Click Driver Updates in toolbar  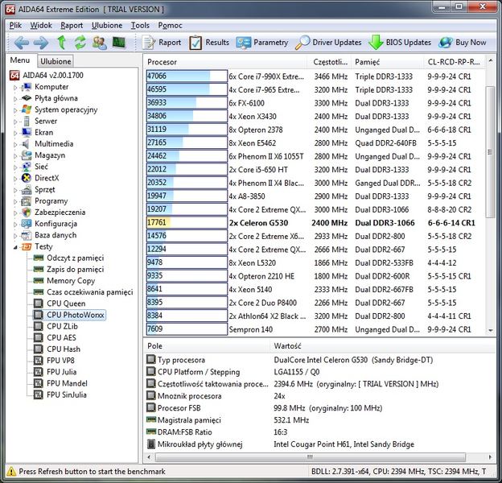[328, 43]
